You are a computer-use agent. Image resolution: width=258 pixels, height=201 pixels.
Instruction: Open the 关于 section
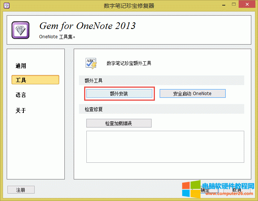tap(21, 110)
